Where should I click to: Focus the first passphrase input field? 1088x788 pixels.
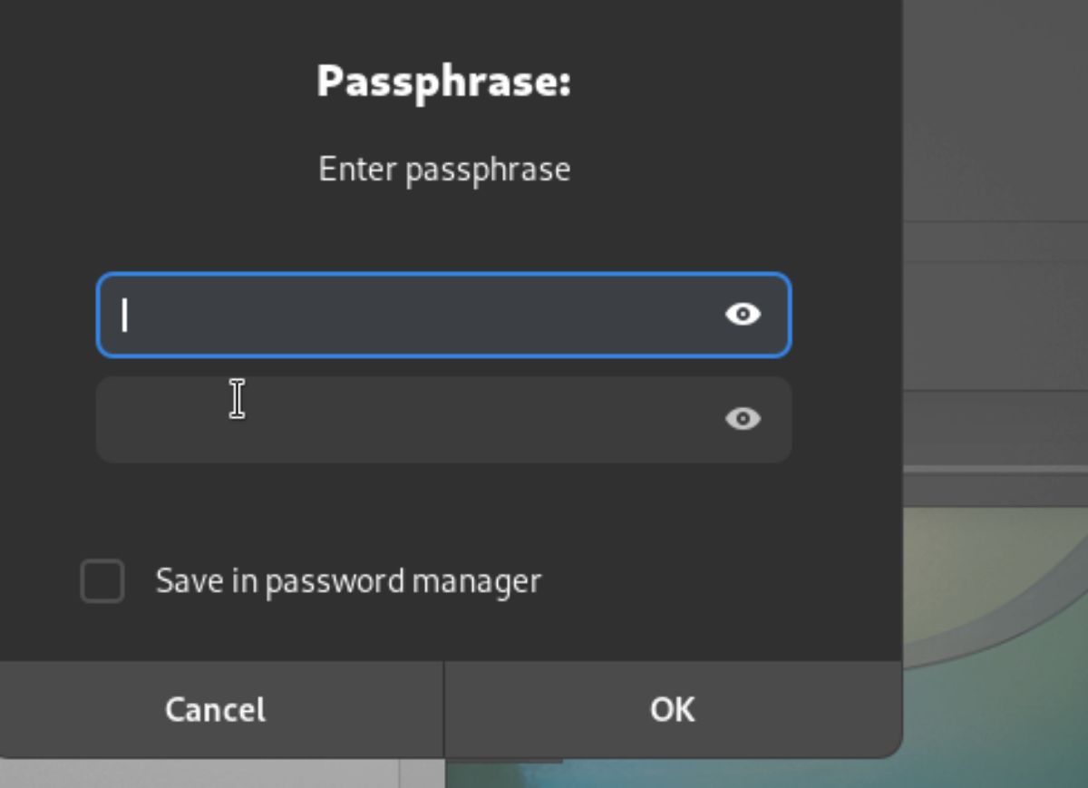tap(444, 315)
